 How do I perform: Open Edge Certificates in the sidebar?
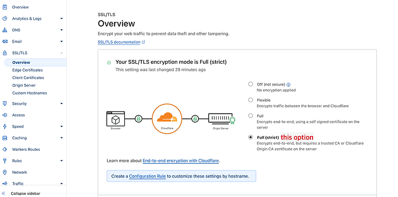pos(28,70)
